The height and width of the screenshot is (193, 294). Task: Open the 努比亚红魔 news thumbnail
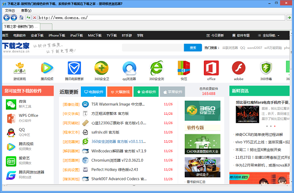[247, 114]
